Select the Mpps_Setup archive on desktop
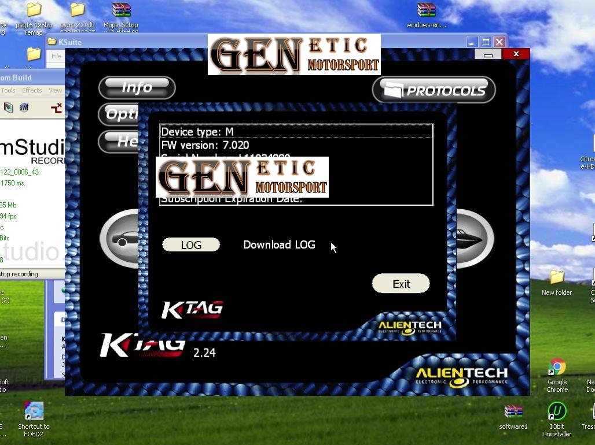 pos(121,11)
